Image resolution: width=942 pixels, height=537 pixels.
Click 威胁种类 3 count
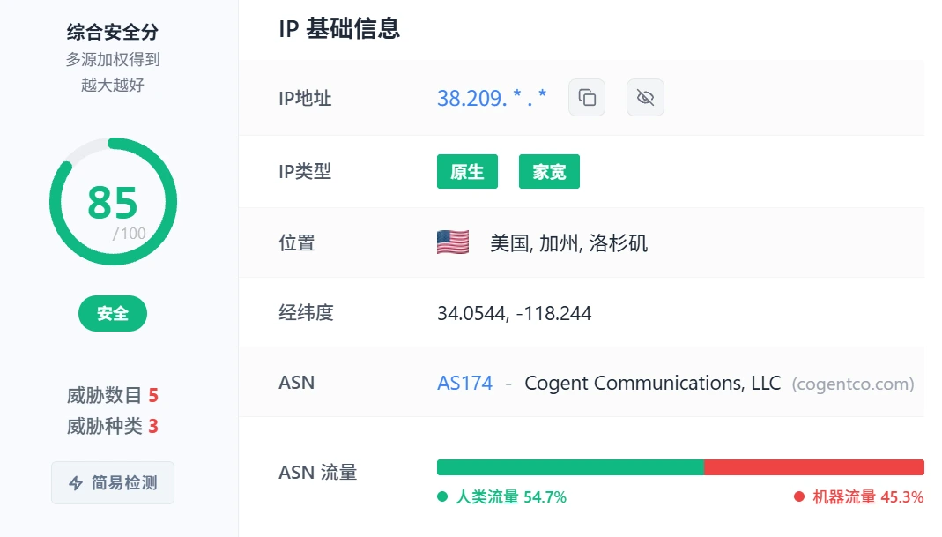point(112,427)
